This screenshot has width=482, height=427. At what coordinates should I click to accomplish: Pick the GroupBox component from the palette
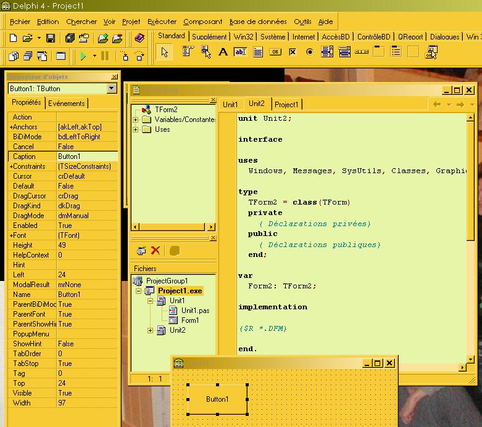point(379,51)
